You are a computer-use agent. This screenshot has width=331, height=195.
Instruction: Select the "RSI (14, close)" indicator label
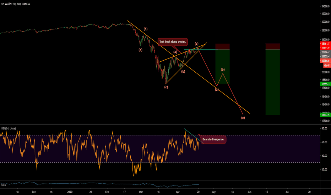(x=9, y=128)
